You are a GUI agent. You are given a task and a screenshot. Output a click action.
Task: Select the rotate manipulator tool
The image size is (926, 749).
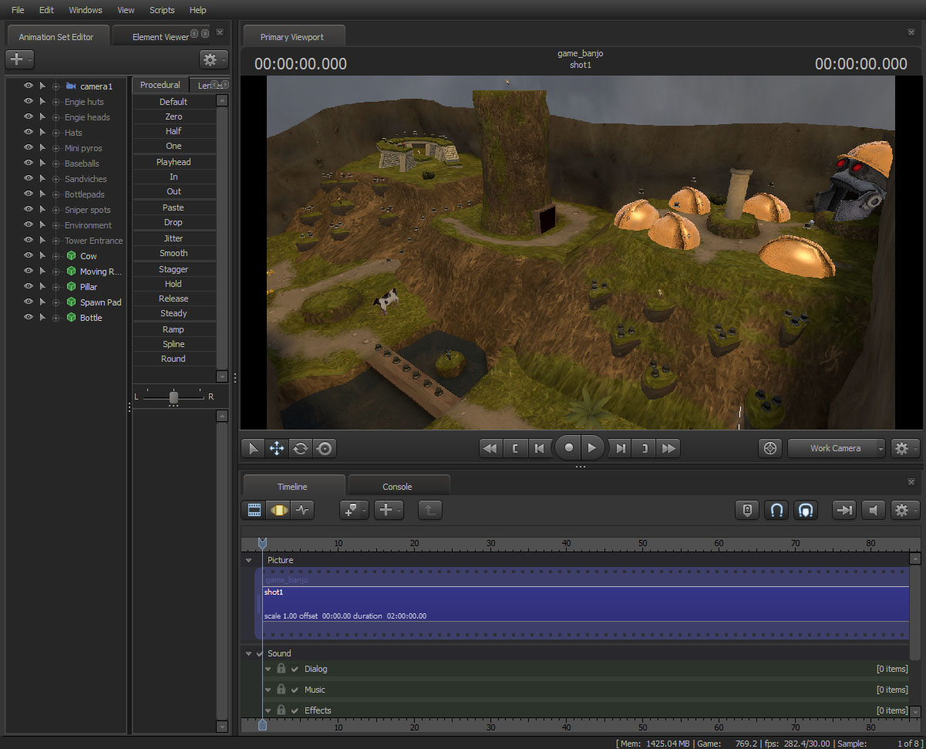tap(300, 448)
